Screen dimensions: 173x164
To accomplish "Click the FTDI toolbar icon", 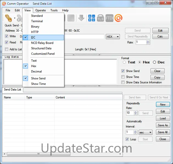I will point(109,18).
